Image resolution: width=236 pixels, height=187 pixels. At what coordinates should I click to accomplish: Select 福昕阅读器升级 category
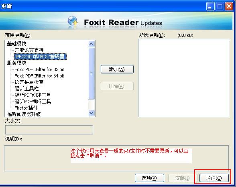click(x=24, y=114)
